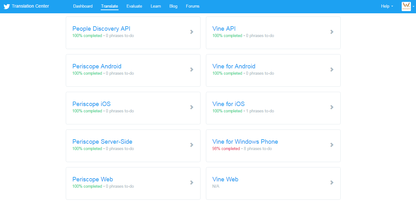The width and height of the screenshot is (416, 201).
Task: Click '98% completed' under Vine for Windows Phone
Action: pyautogui.click(x=226, y=149)
